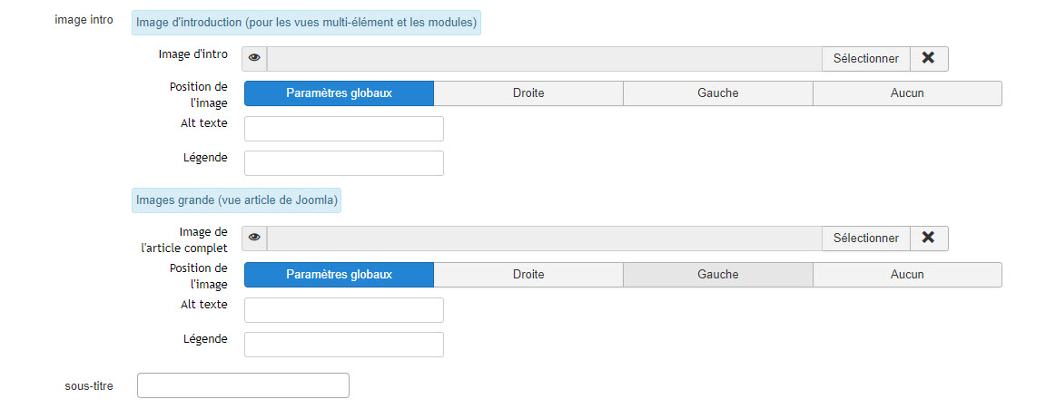Clear the intro image with X icon

[x=929, y=59]
